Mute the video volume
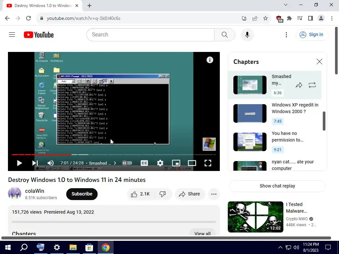339x254 pixels. point(50,163)
